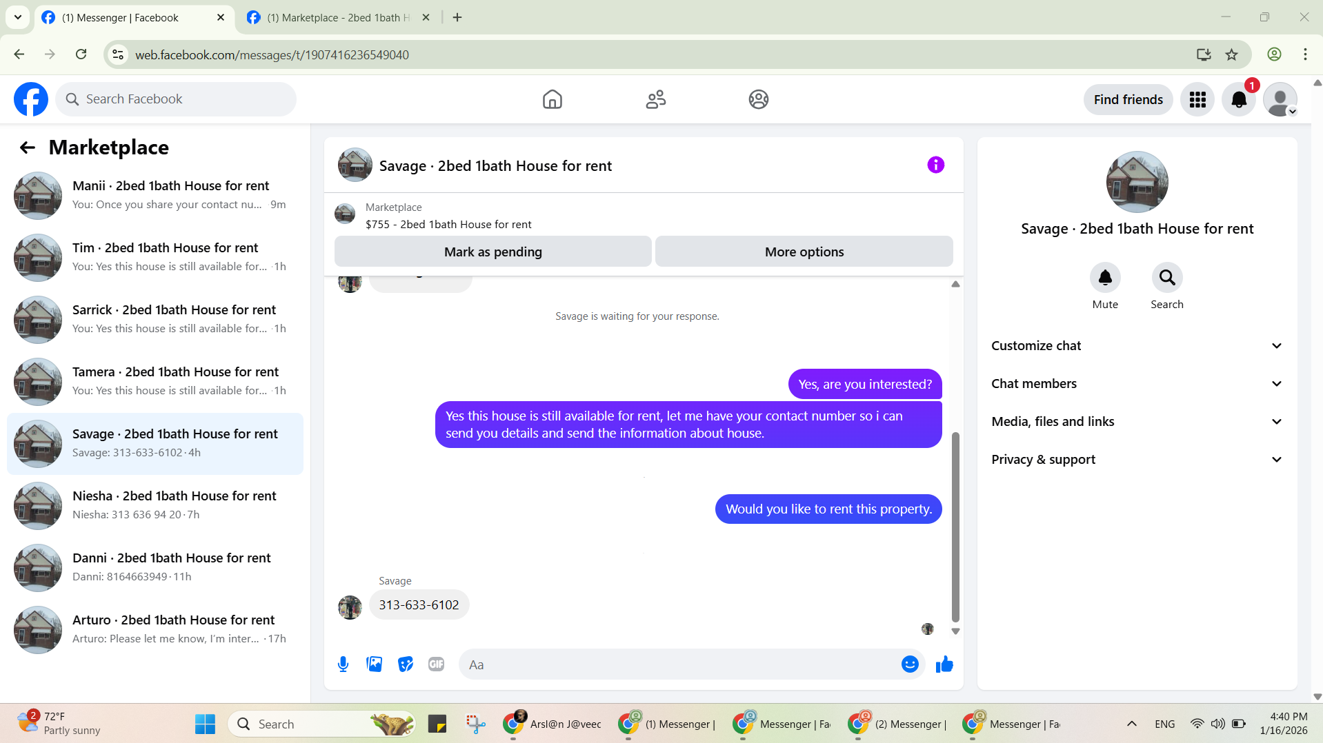
Task: Mute the conversation with bell icon
Action: point(1105,278)
